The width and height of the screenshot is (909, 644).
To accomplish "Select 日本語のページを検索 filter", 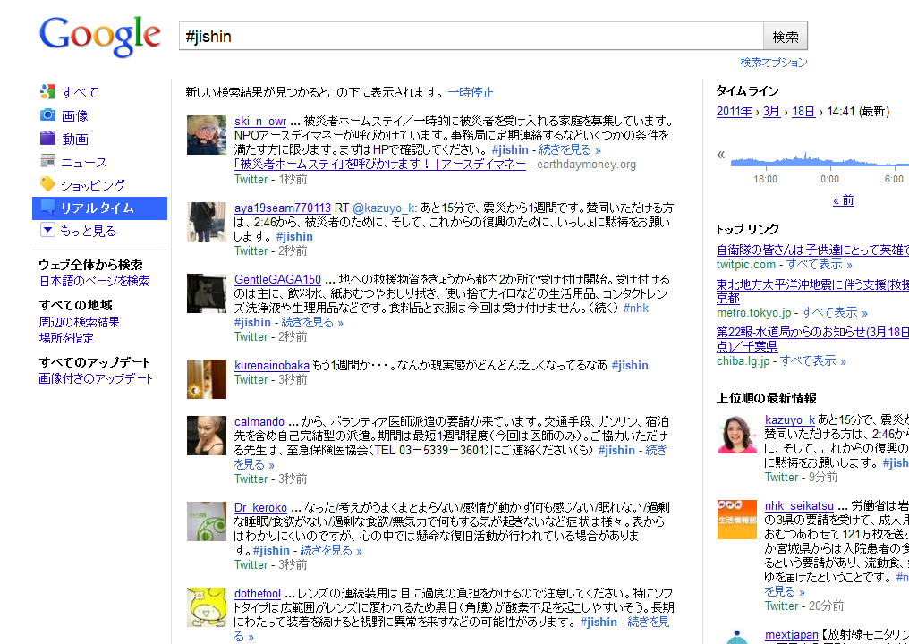I will (x=94, y=281).
